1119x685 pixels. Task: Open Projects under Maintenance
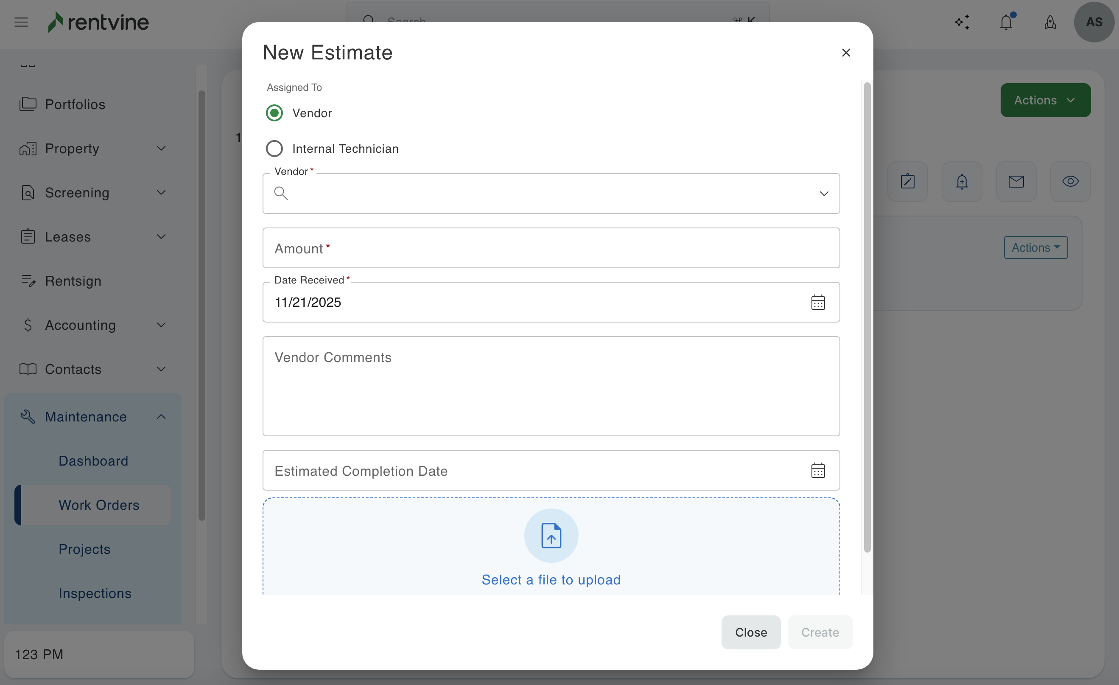(84, 549)
